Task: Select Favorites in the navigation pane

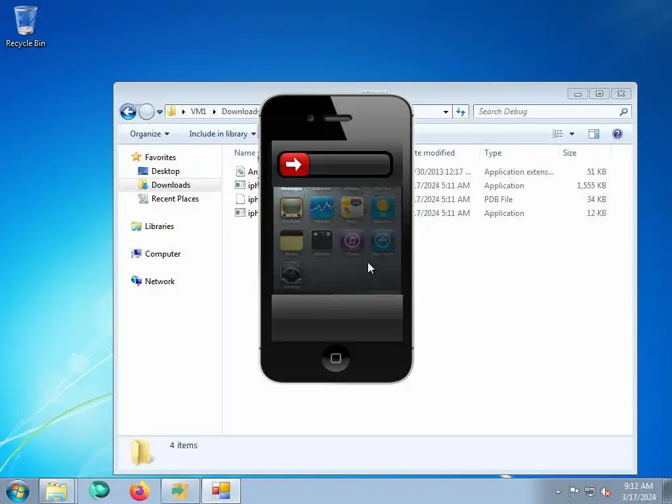Action: pos(160,157)
